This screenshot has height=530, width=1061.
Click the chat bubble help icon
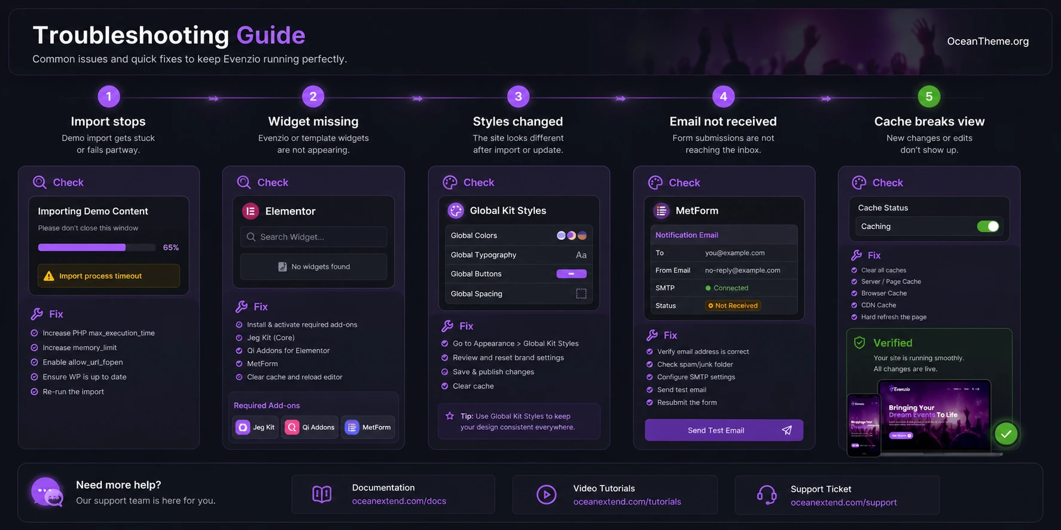(47, 492)
